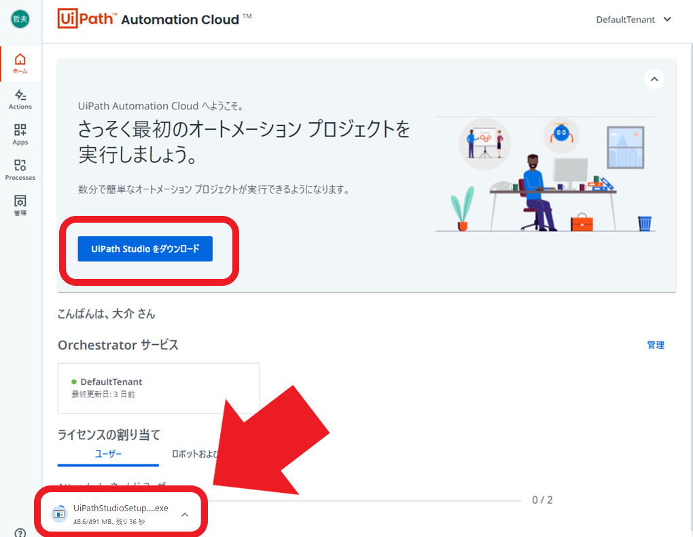
Task: Expand the DefaultTenant tenant dropdown
Action: 633,20
